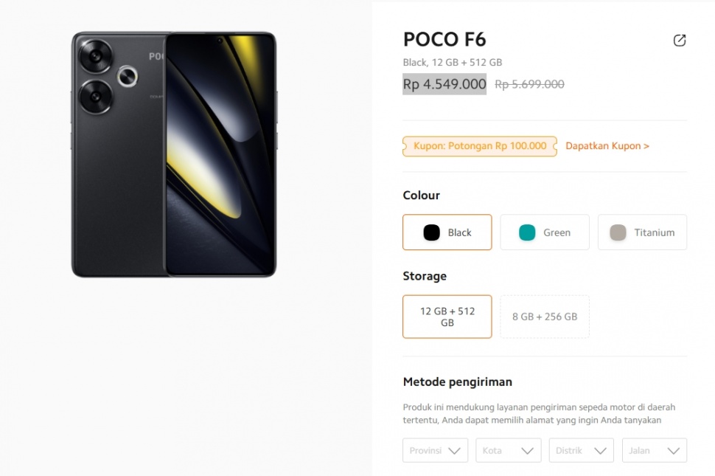Viewport: 715px width, 476px height.
Task: Click the Dapatkan Kupon link
Action: point(607,146)
